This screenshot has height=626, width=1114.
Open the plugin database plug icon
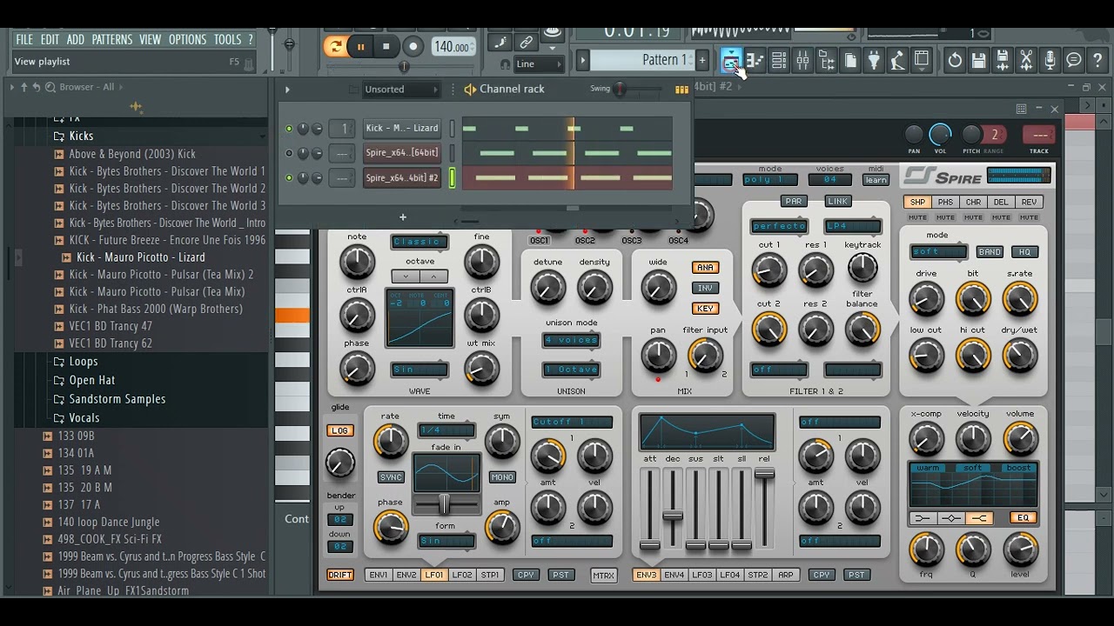tap(875, 60)
